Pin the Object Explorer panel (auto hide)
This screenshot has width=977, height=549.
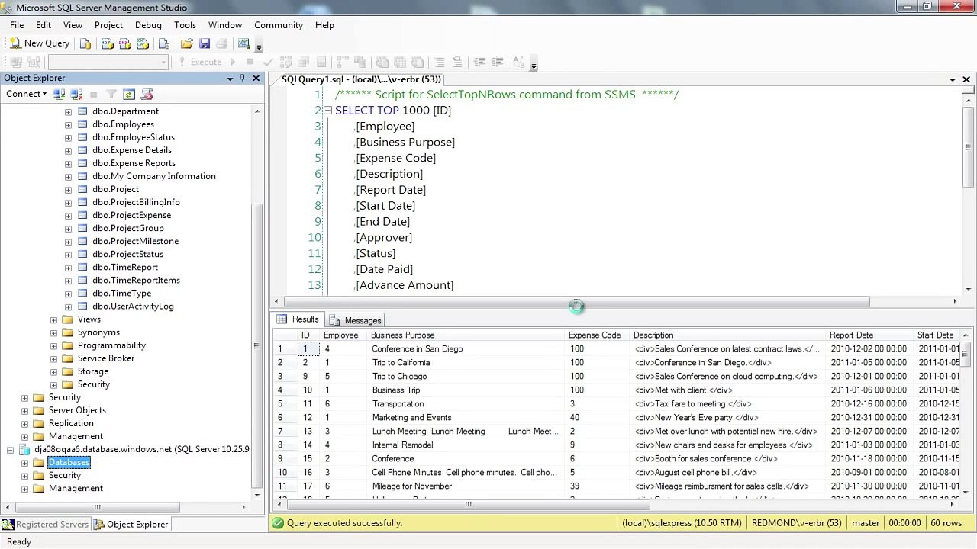243,78
